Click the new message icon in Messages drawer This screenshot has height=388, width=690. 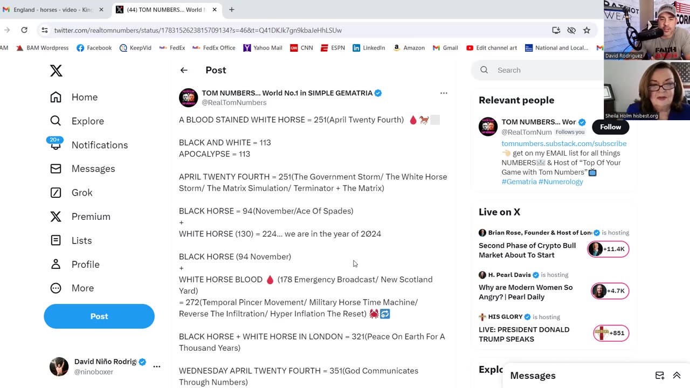coord(659,376)
